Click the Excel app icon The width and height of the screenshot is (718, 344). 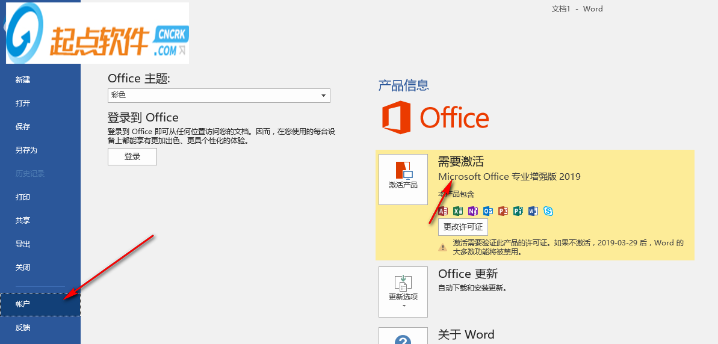(458, 211)
